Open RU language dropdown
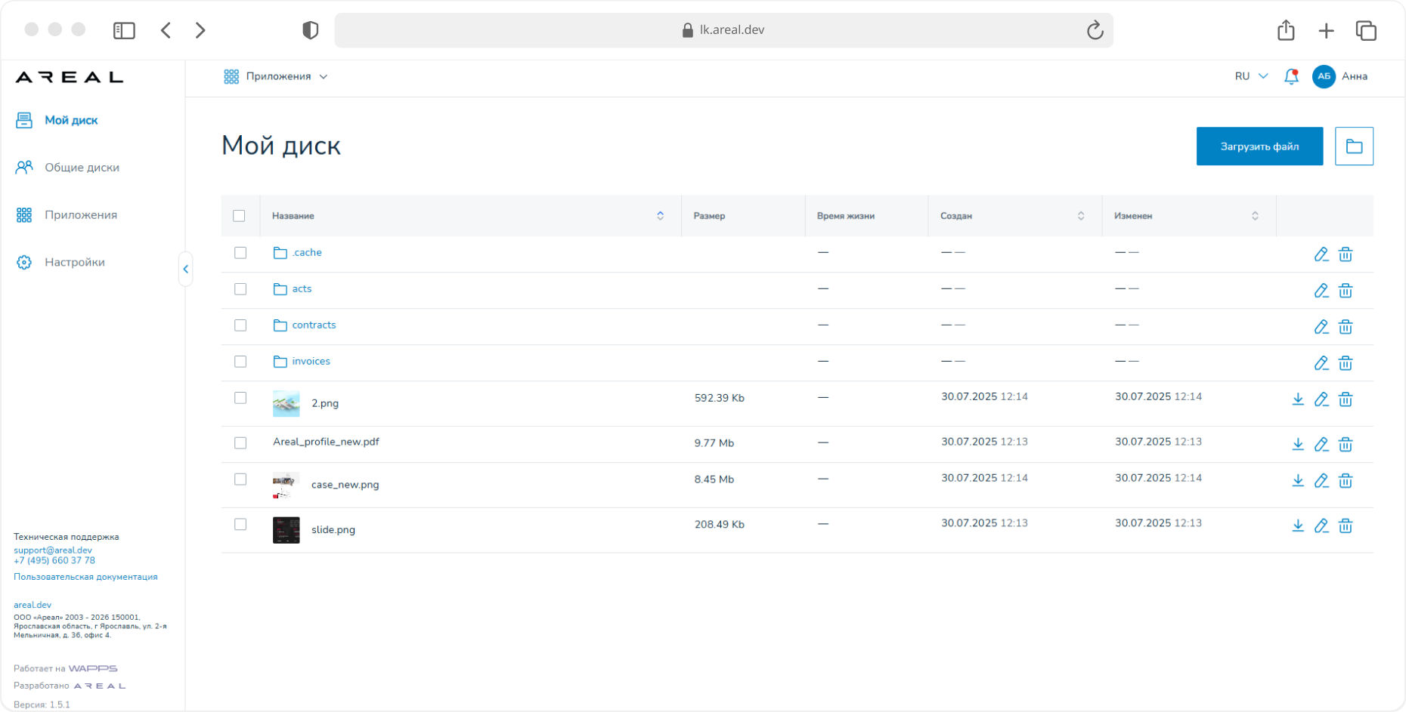Screen dimensions: 1406x712 1251,76
